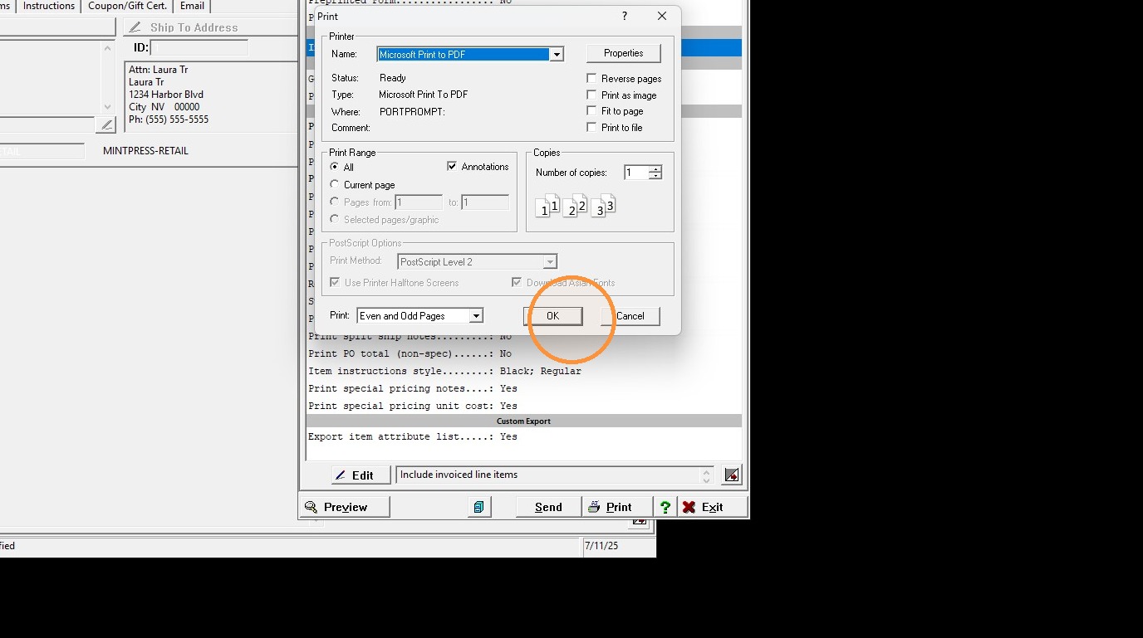The width and height of the screenshot is (1143, 638).
Task: Click the 'Print special pricing unit cost' row
Action: (523, 406)
